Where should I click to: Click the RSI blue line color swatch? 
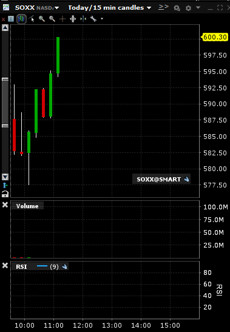[42, 266]
